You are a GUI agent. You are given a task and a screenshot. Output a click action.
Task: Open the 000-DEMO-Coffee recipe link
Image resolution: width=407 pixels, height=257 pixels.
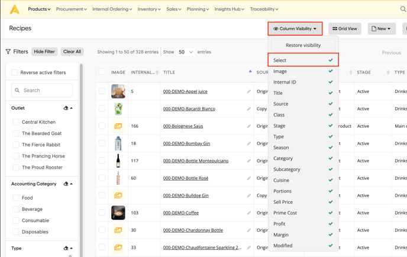pyautogui.click(x=181, y=213)
